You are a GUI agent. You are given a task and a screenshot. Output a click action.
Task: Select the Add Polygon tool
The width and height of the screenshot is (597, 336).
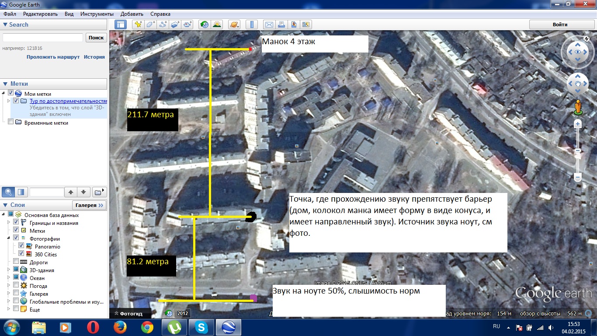(x=151, y=24)
